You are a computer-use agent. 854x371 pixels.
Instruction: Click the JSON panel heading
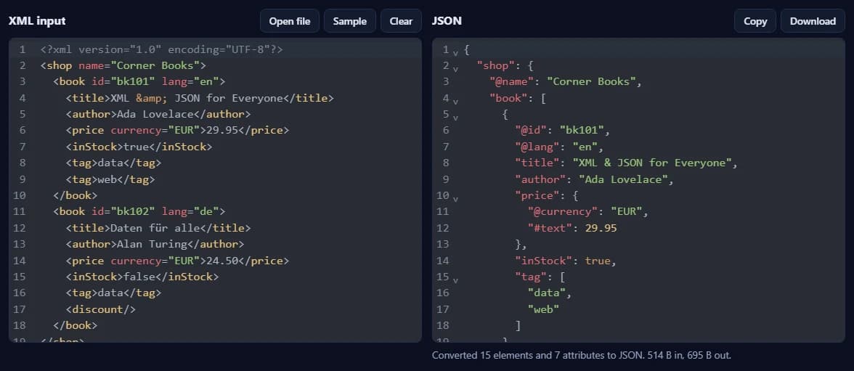pos(447,21)
